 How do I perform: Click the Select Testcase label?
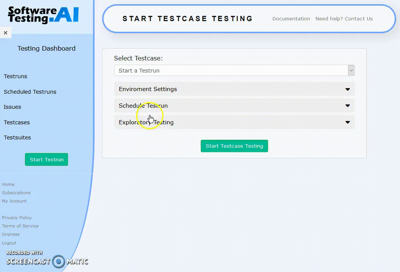click(x=138, y=59)
